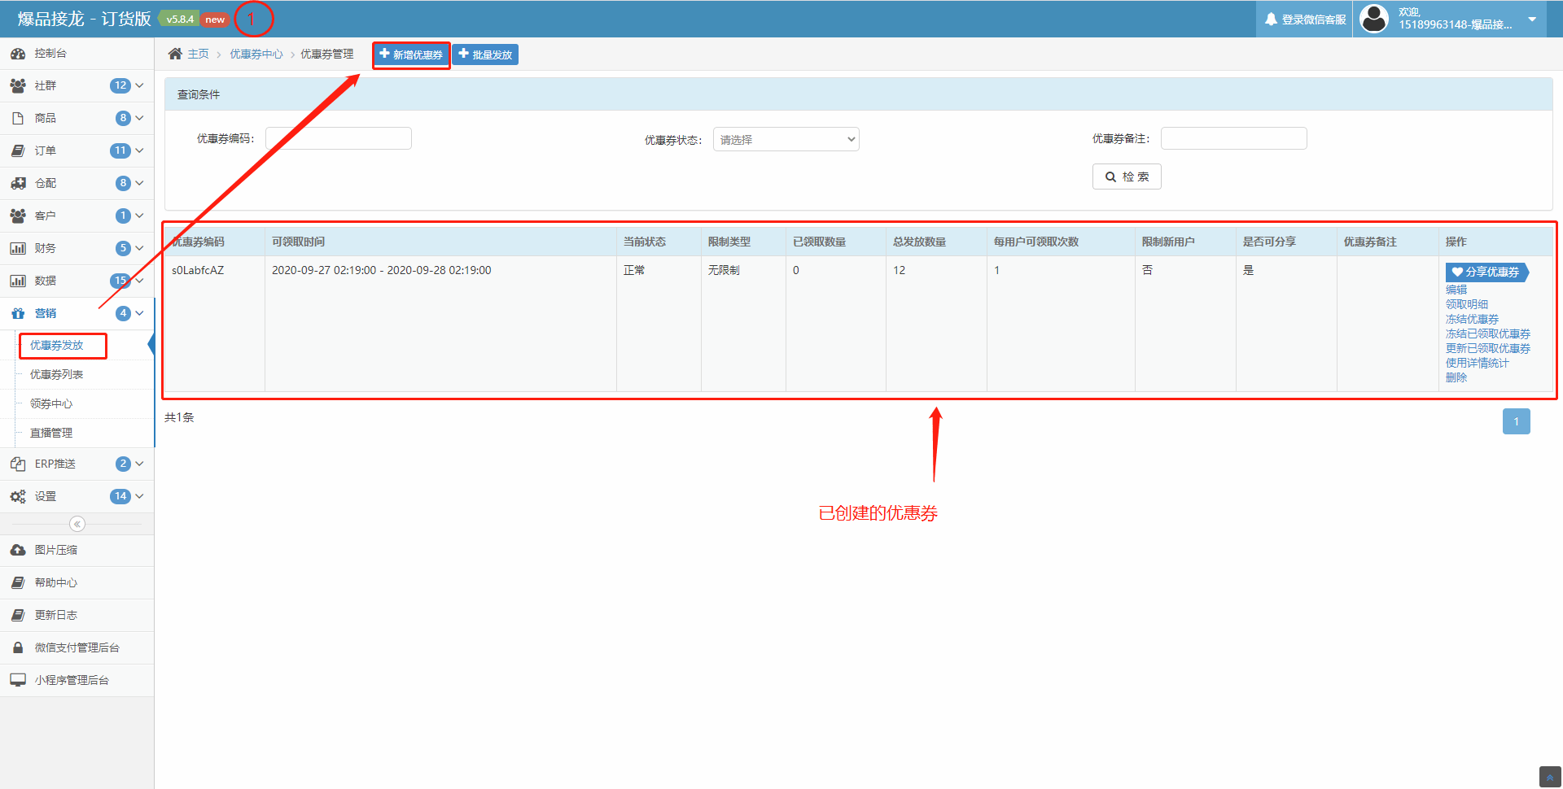
Task: Click pagination page 1 button
Action: (x=1517, y=421)
